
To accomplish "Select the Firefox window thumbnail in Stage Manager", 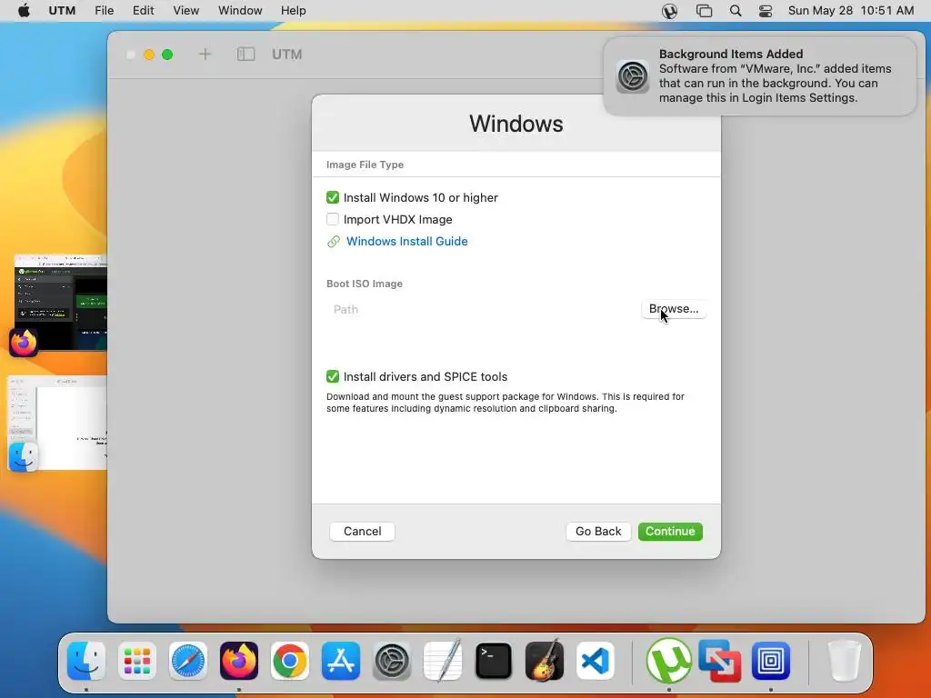I will [61, 303].
